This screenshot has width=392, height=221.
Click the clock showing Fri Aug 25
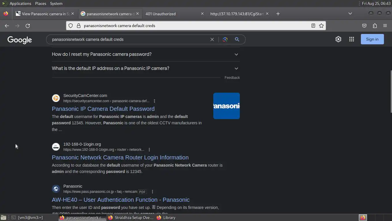(x=376, y=3)
